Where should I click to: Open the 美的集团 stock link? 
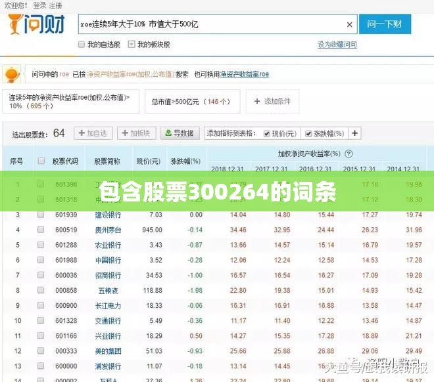[108, 351]
